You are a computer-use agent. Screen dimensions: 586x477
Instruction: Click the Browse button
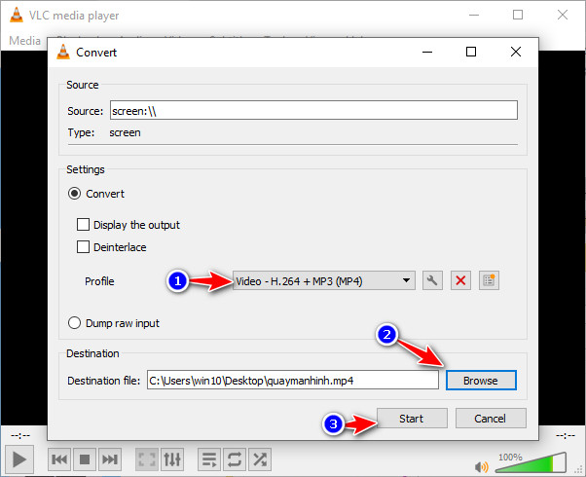(481, 381)
